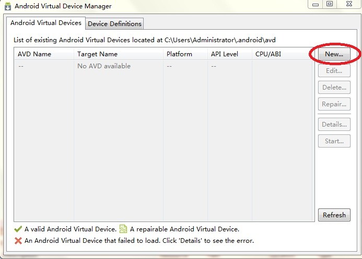This screenshot has height=259, width=362.
Task: Click the CPU/ABI column header
Action: click(282, 54)
